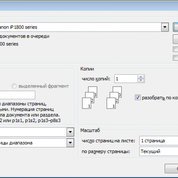
Task: Click the first collated pages illustration
Action: pos(90,98)
